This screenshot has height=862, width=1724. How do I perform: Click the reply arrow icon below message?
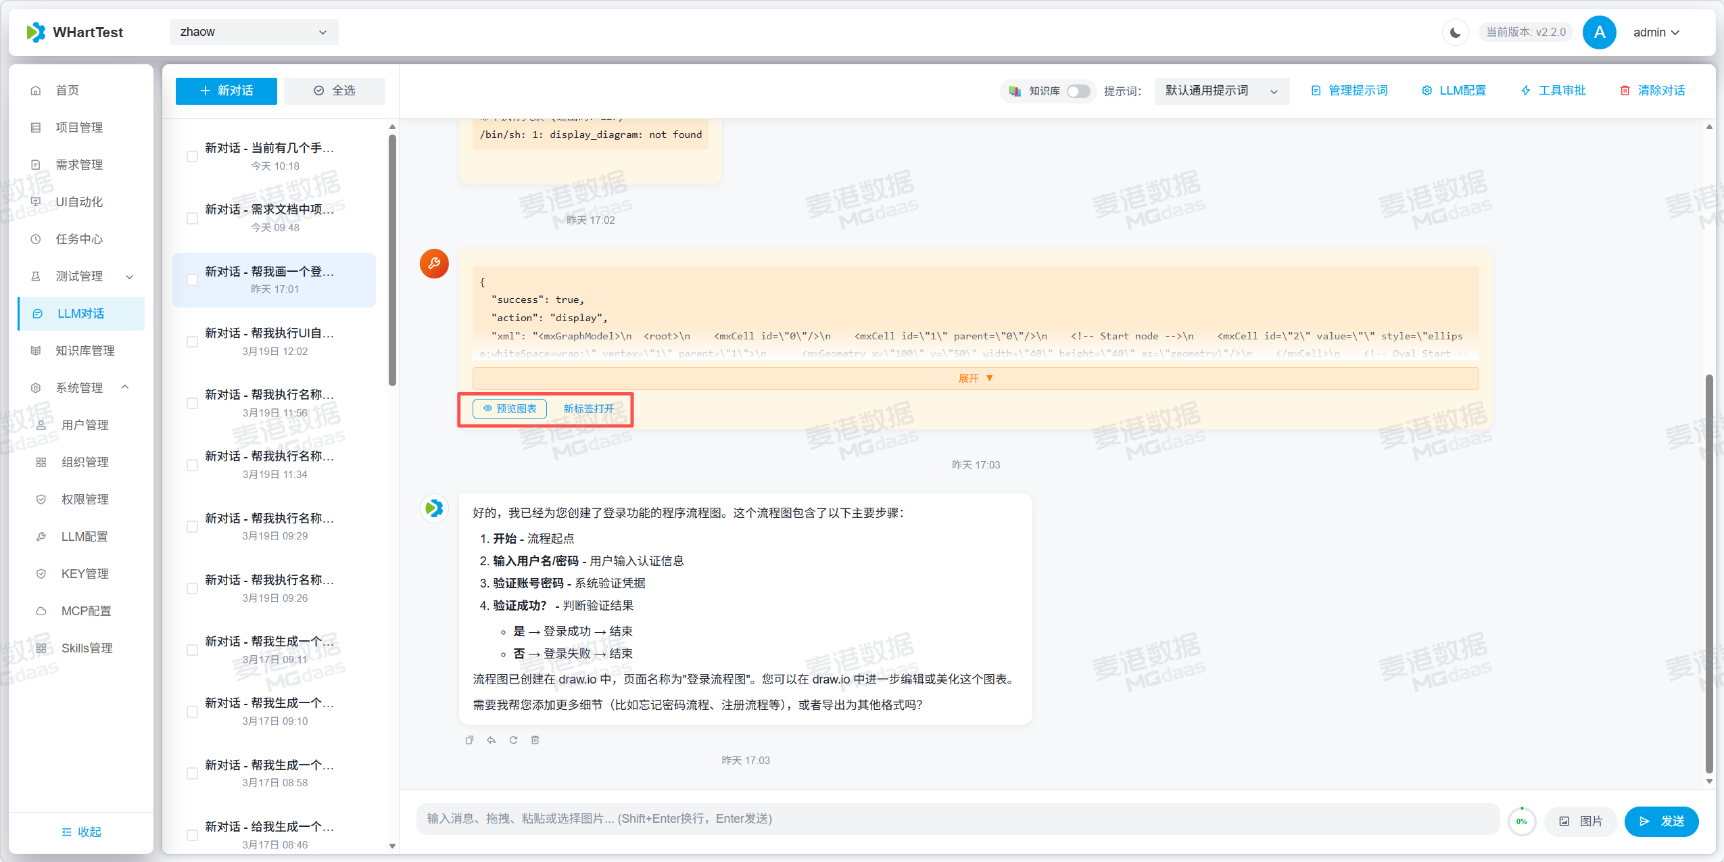coord(492,740)
